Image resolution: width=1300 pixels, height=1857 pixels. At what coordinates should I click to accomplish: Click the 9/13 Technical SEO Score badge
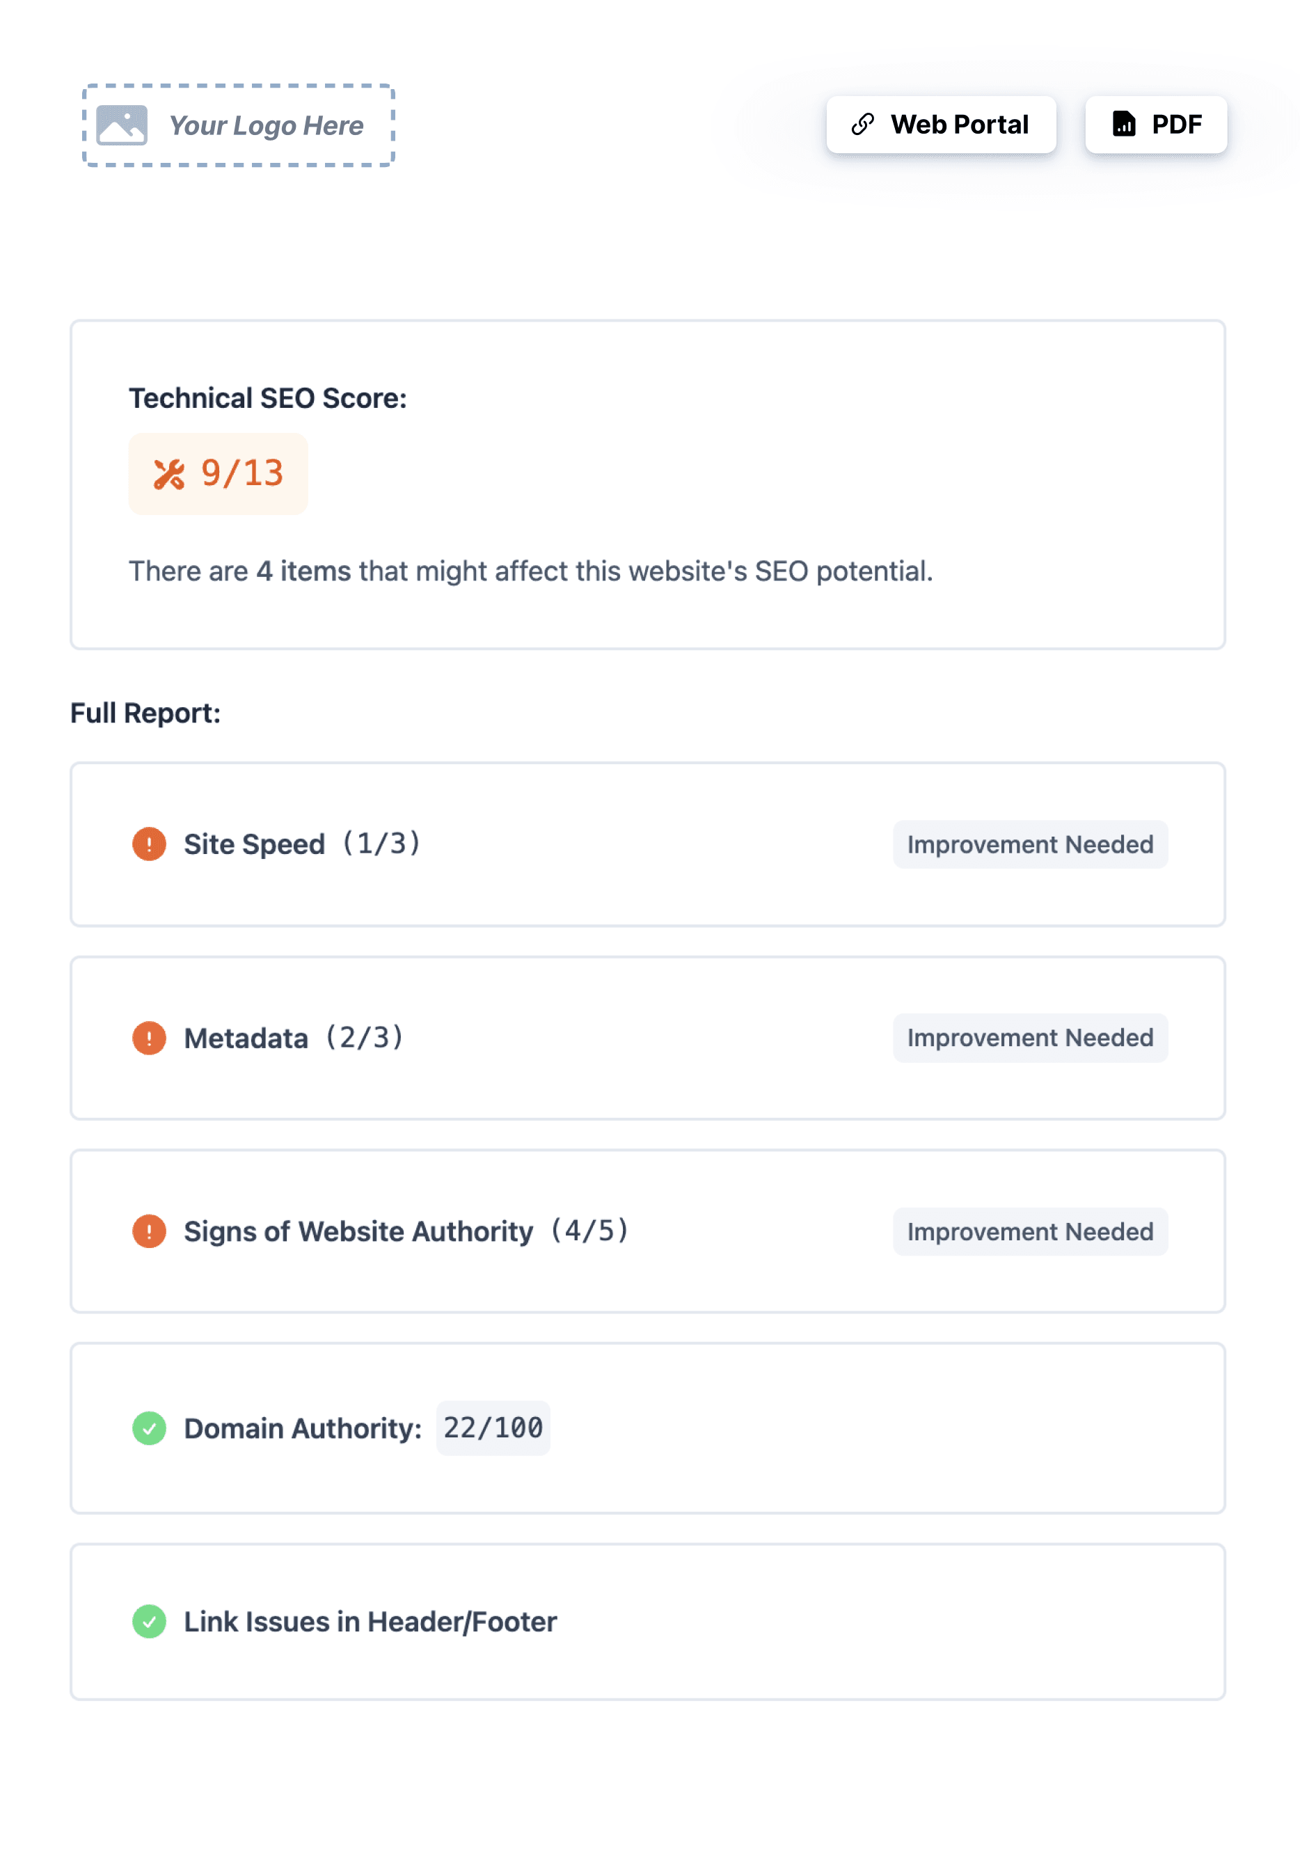pyautogui.click(x=217, y=474)
